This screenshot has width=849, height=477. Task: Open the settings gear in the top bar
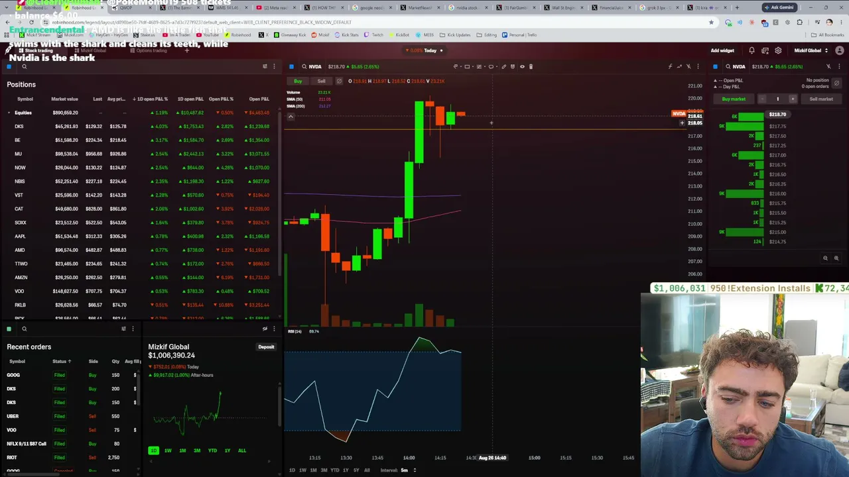778,50
